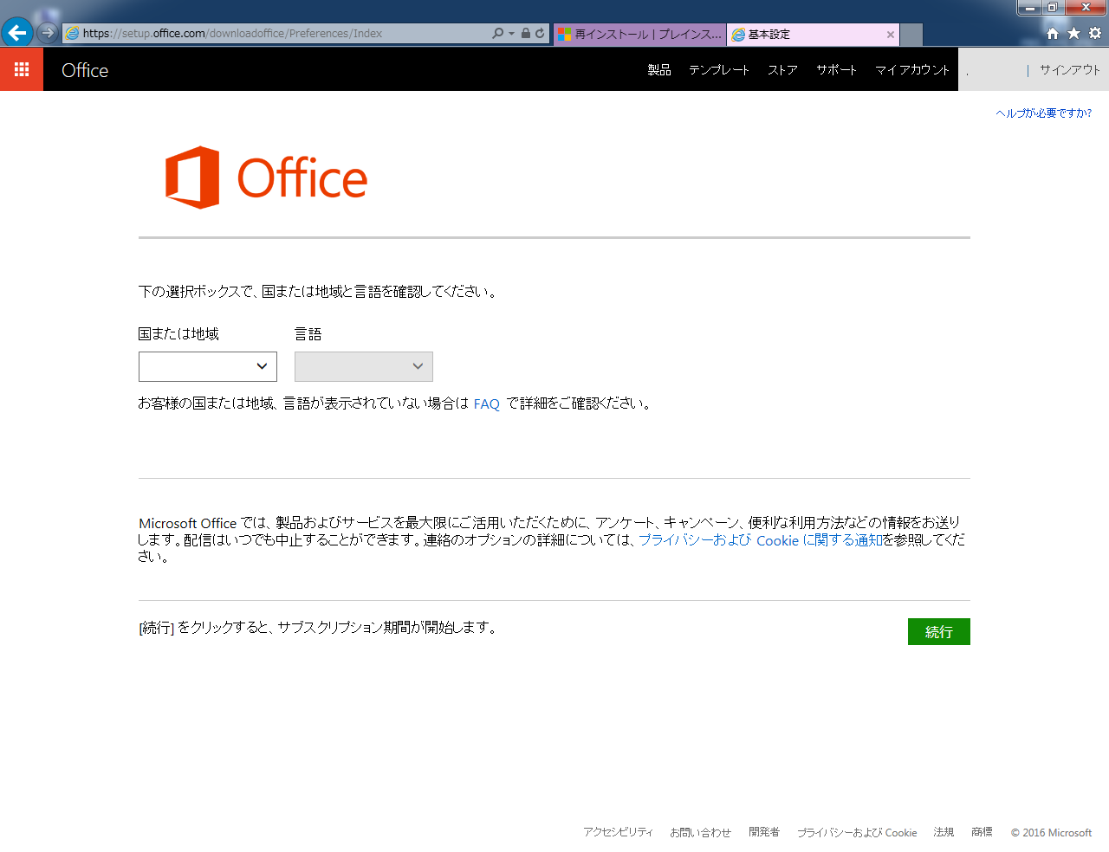Click the address bar search magnifier icon
Viewport: 1109px width, 852px height.
[x=497, y=33]
